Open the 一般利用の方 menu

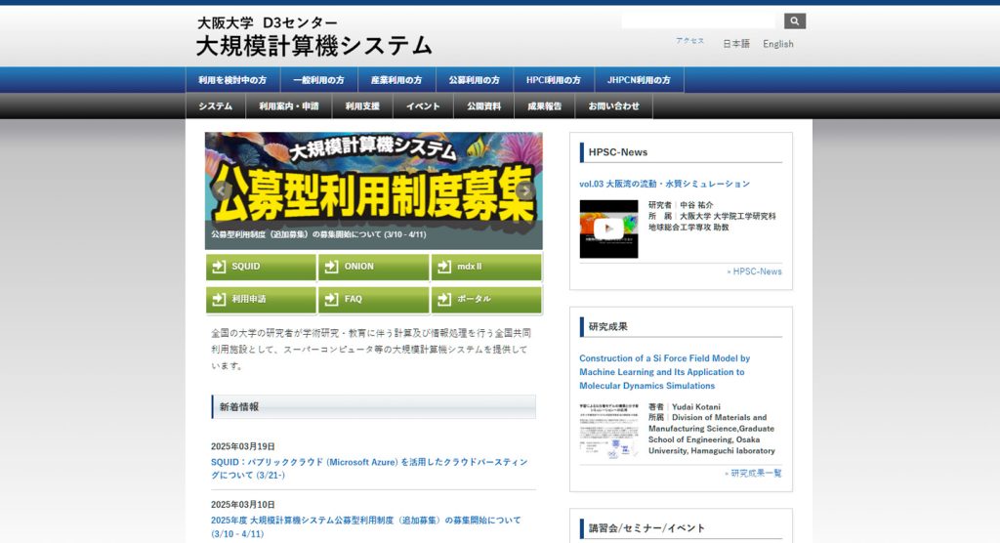(x=318, y=80)
